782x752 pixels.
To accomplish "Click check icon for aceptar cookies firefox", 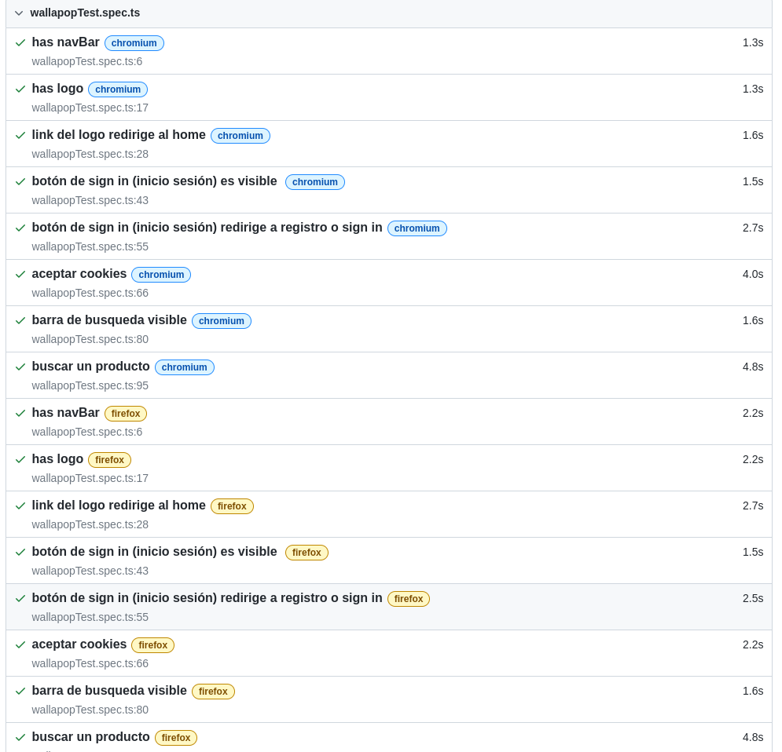I will 20,645.
